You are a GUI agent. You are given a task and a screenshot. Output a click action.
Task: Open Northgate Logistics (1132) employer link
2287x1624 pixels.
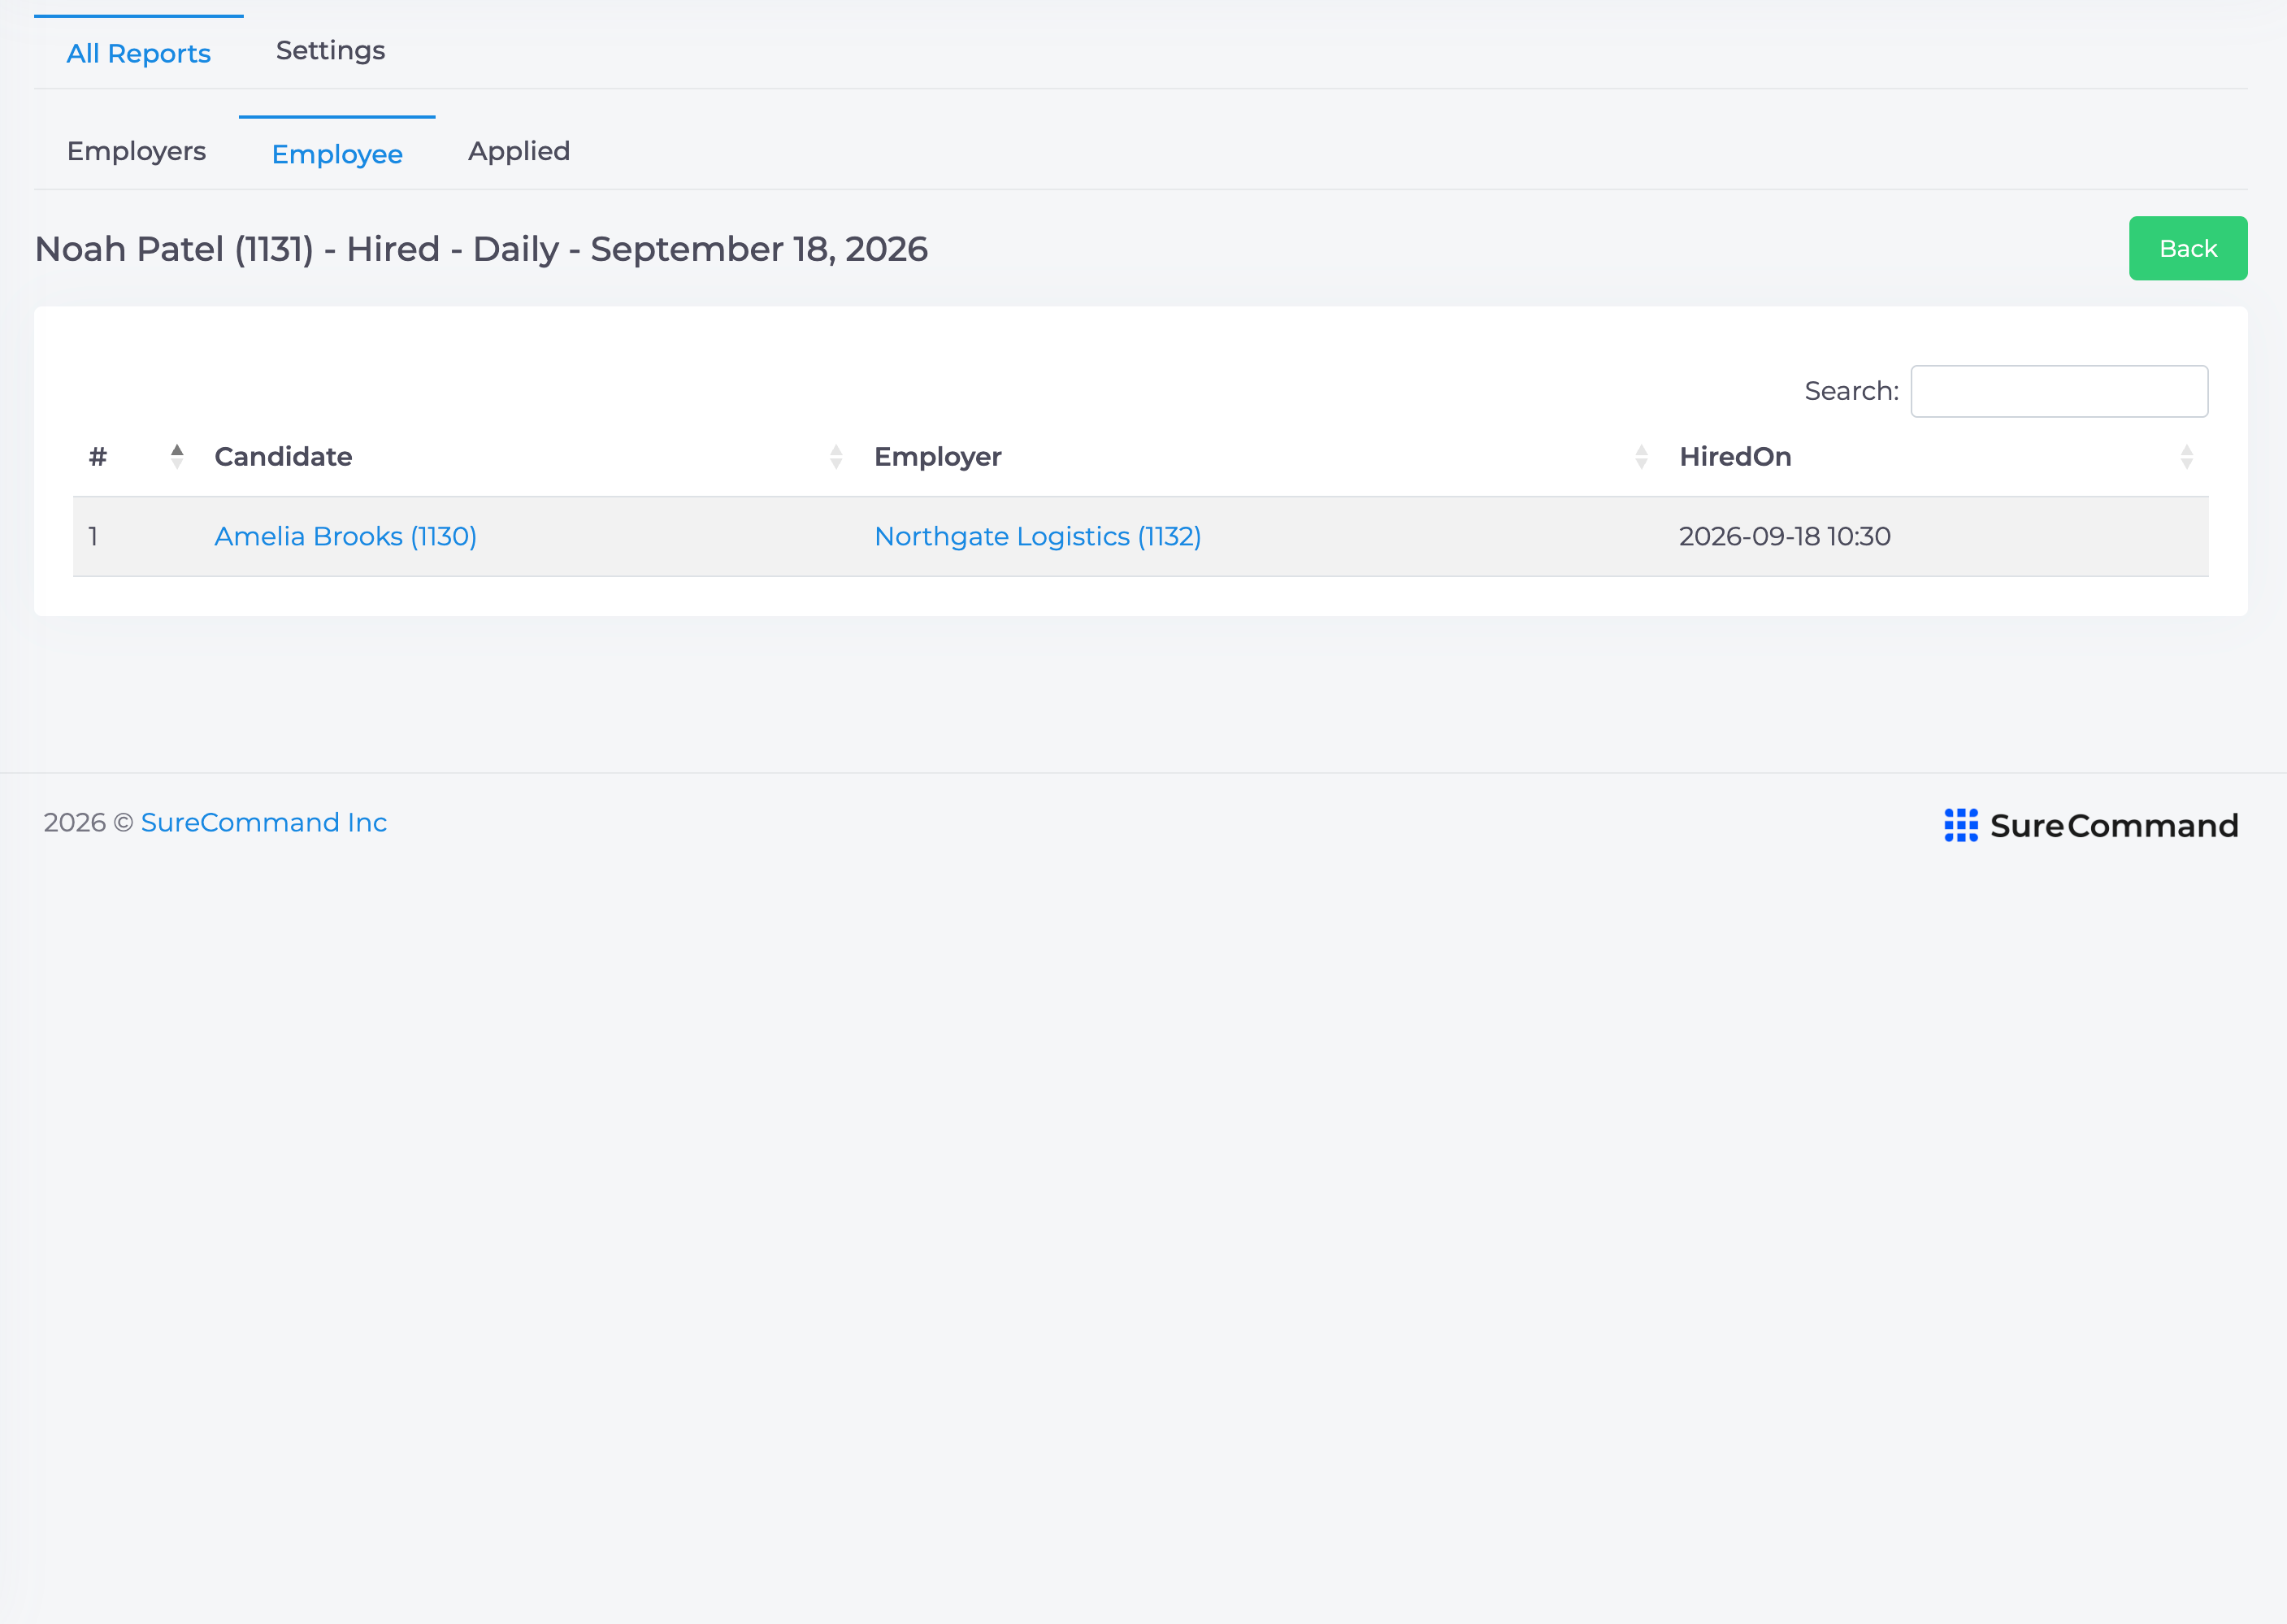click(1038, 536)
